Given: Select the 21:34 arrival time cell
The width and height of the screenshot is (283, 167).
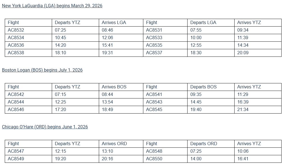Looking at the screenshot, I should (x=243, y=109).
